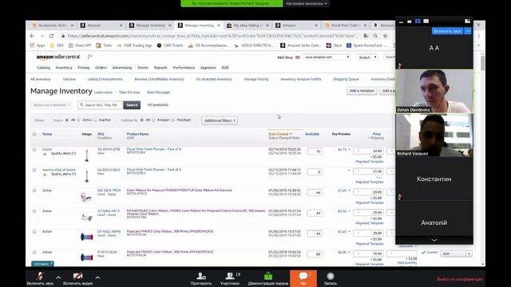Viewport: 511px width, 287px height.
Task: Open the Learn more link
Action: click(x=103, y=92)
